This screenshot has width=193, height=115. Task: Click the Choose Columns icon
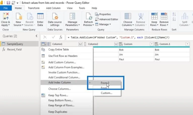pos(128,16)
